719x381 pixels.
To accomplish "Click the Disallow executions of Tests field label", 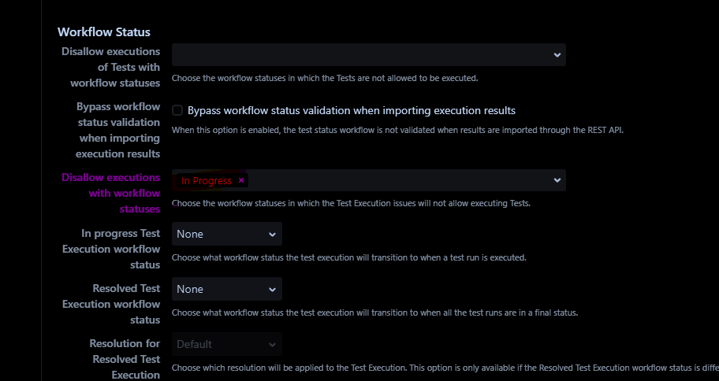I will tap(110, 67).
